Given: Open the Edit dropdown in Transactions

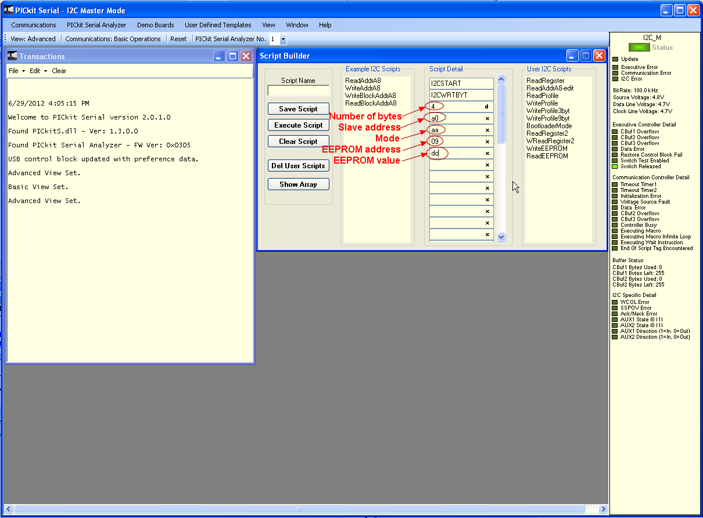Looking at the screenshot, I should point(38,71).
